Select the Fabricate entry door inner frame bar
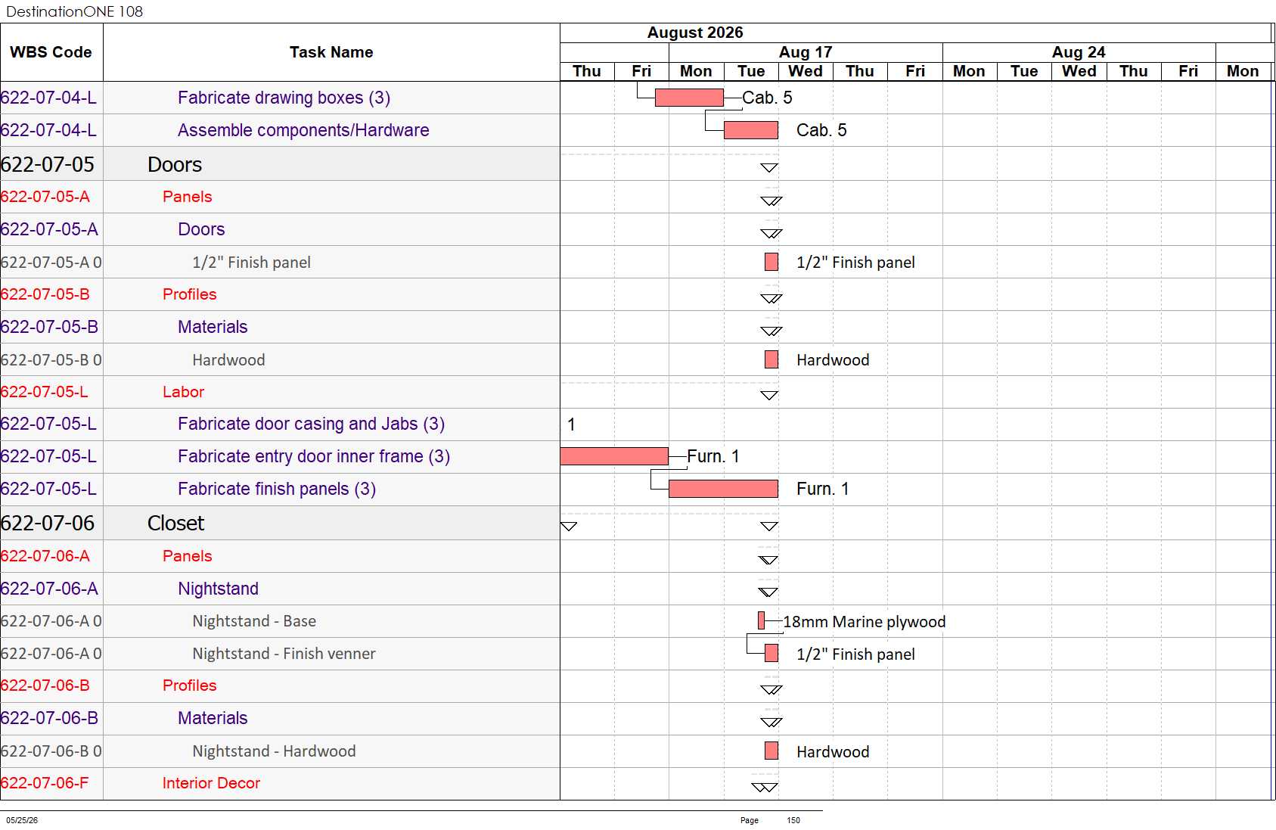 [614, 456]
